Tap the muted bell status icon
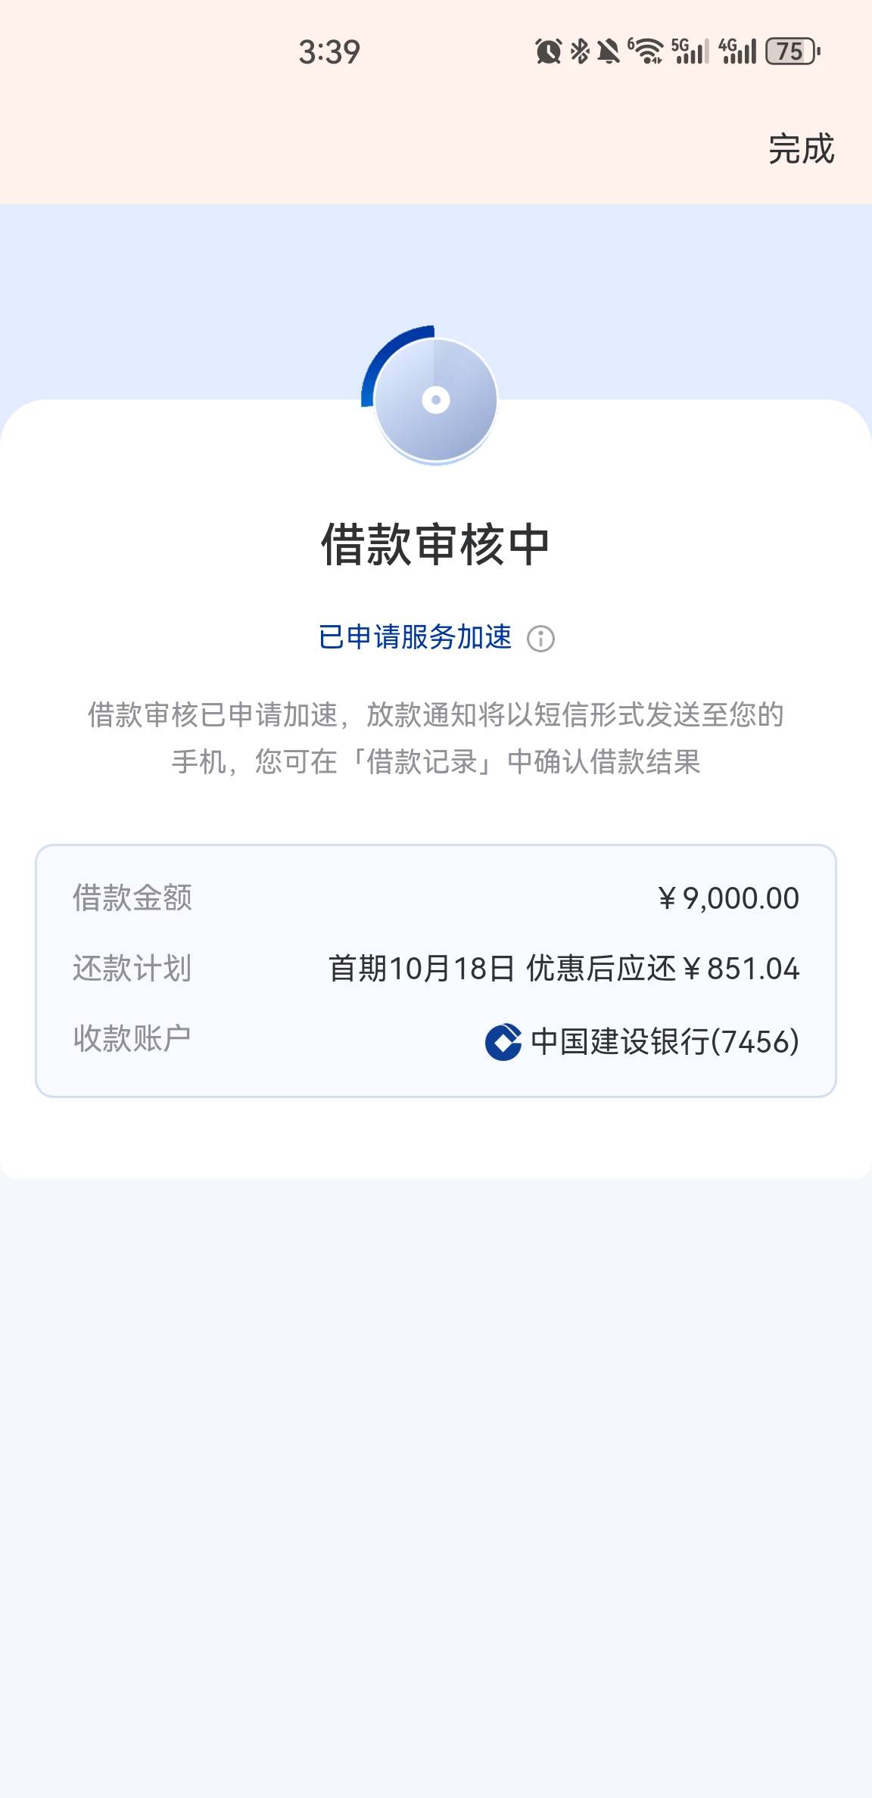Image resolution: width=872 pixels, height=1798 pixels. point(609,51)
